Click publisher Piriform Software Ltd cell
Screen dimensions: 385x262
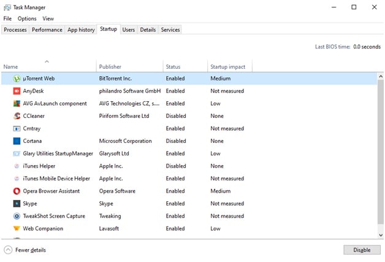point(124,116)
